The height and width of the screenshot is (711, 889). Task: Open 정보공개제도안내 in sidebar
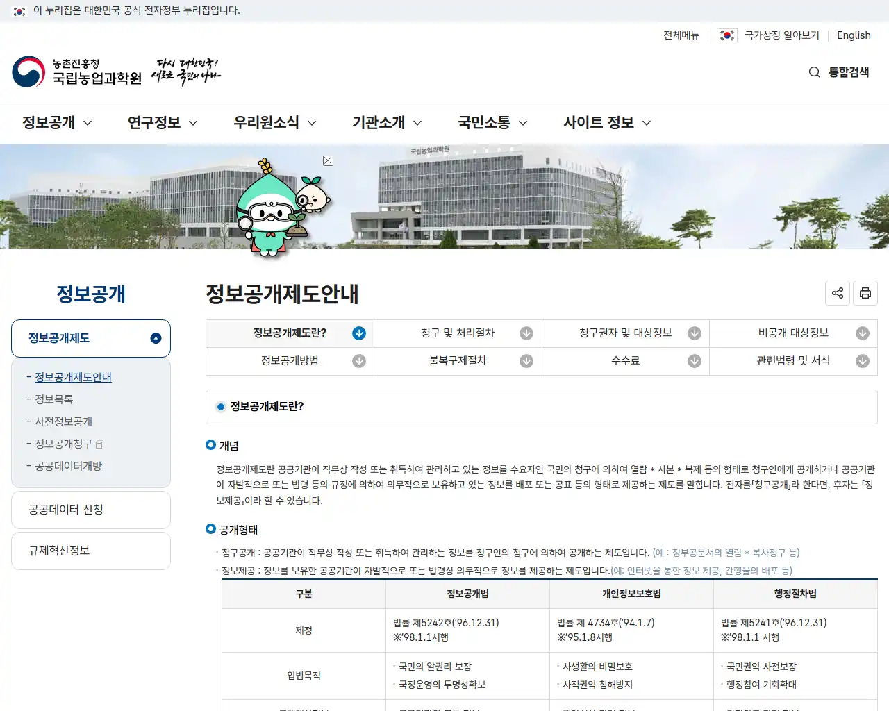73,377
